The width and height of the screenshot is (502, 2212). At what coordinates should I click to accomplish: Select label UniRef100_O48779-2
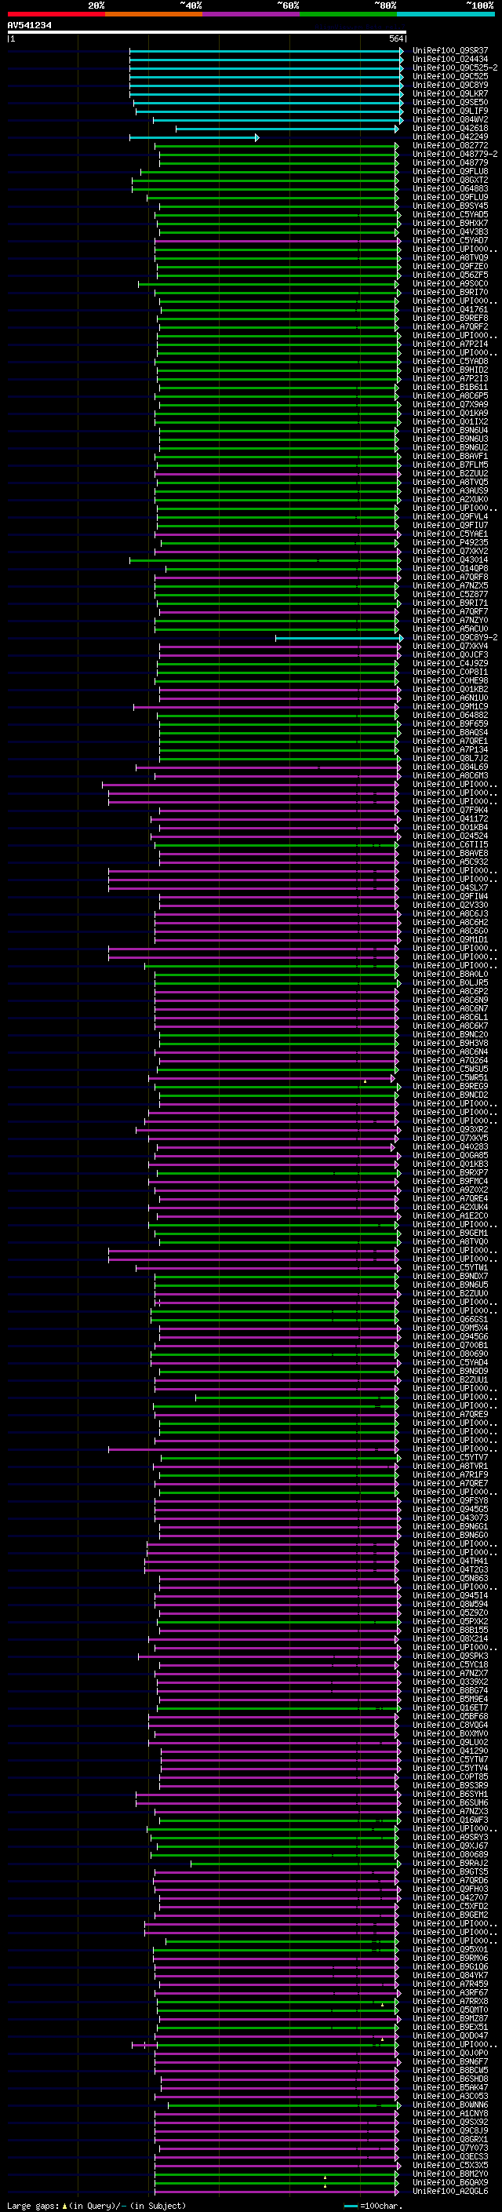tap(455, 155)
